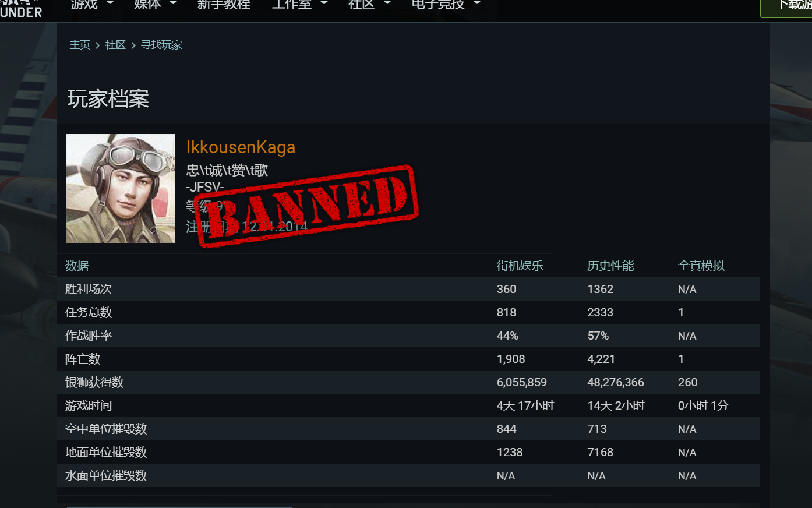
Task: Expand the 游戏 menu arrow
Action: [110, 4]
